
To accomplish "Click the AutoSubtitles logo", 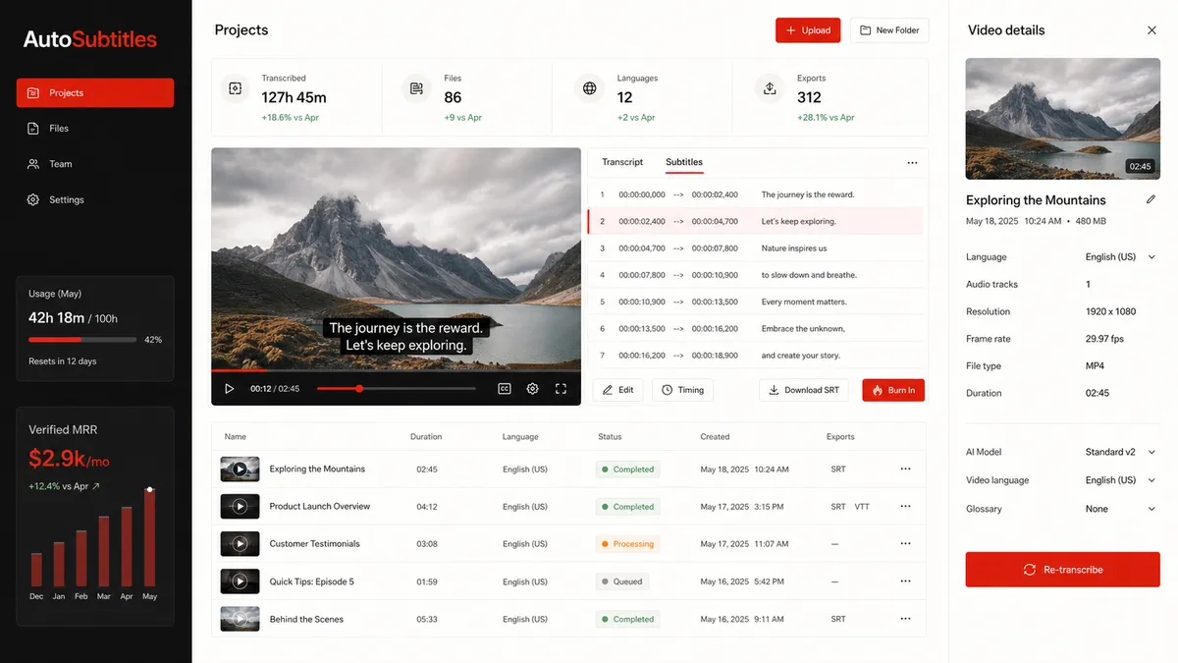I will click(90, 39).
